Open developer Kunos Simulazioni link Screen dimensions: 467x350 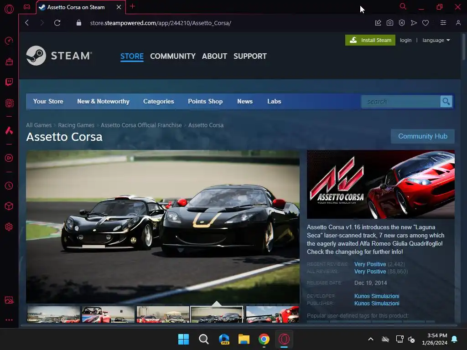coord(377,296)
